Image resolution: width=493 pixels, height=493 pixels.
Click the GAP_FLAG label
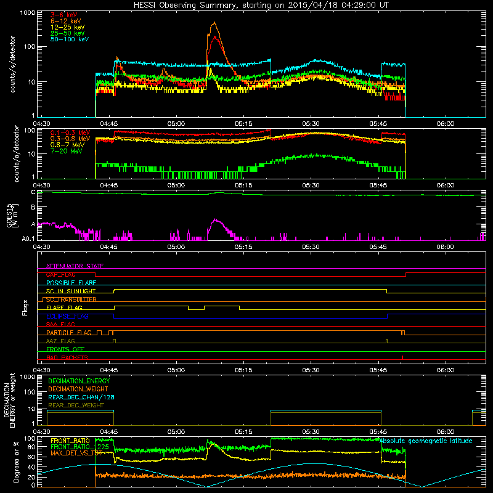(x=60, y=274)
